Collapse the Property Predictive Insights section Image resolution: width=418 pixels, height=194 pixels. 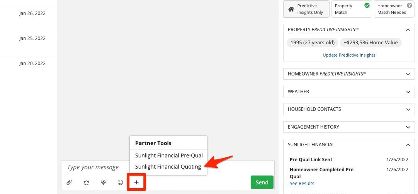[x=408, y=30]
